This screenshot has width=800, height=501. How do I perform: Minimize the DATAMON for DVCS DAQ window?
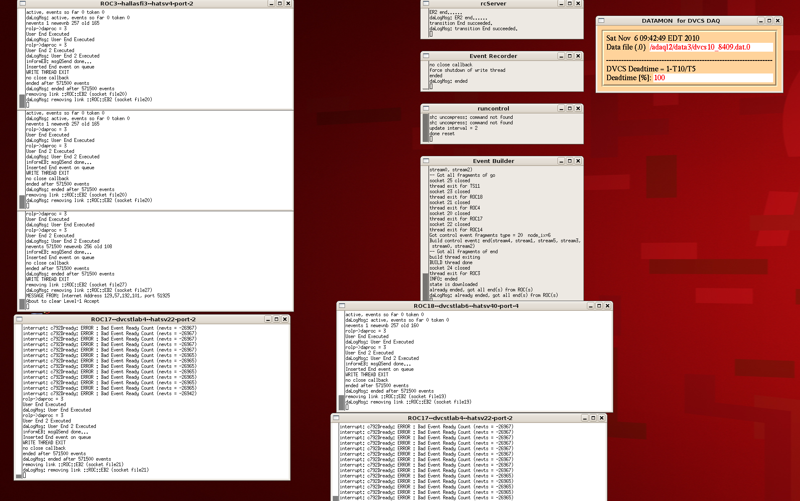point(761,21)
